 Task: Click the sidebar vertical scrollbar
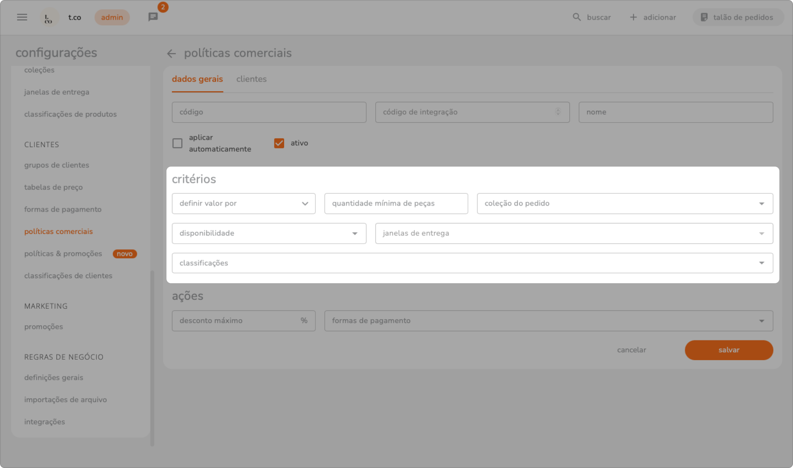pos(152,356)
